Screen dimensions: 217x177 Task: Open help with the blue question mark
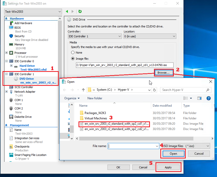(x=208, y=98)
